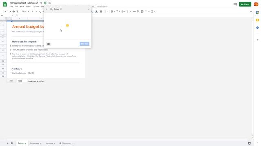This screenshot has height=146, width=261.
Task: Star the Annual Budget Example 2 document
Action: pyautogui.click(x=41, y=3)
